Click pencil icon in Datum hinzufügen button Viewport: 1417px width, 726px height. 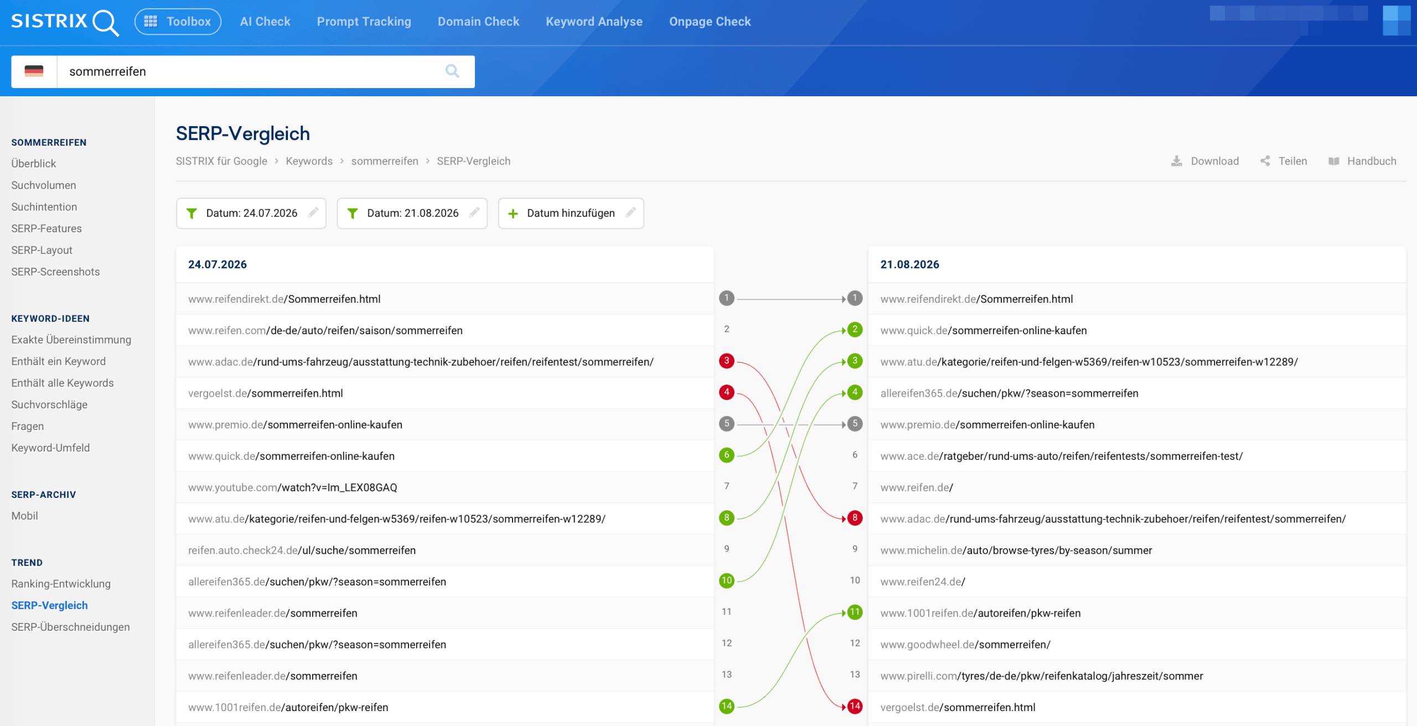click(x=630, y=212)
